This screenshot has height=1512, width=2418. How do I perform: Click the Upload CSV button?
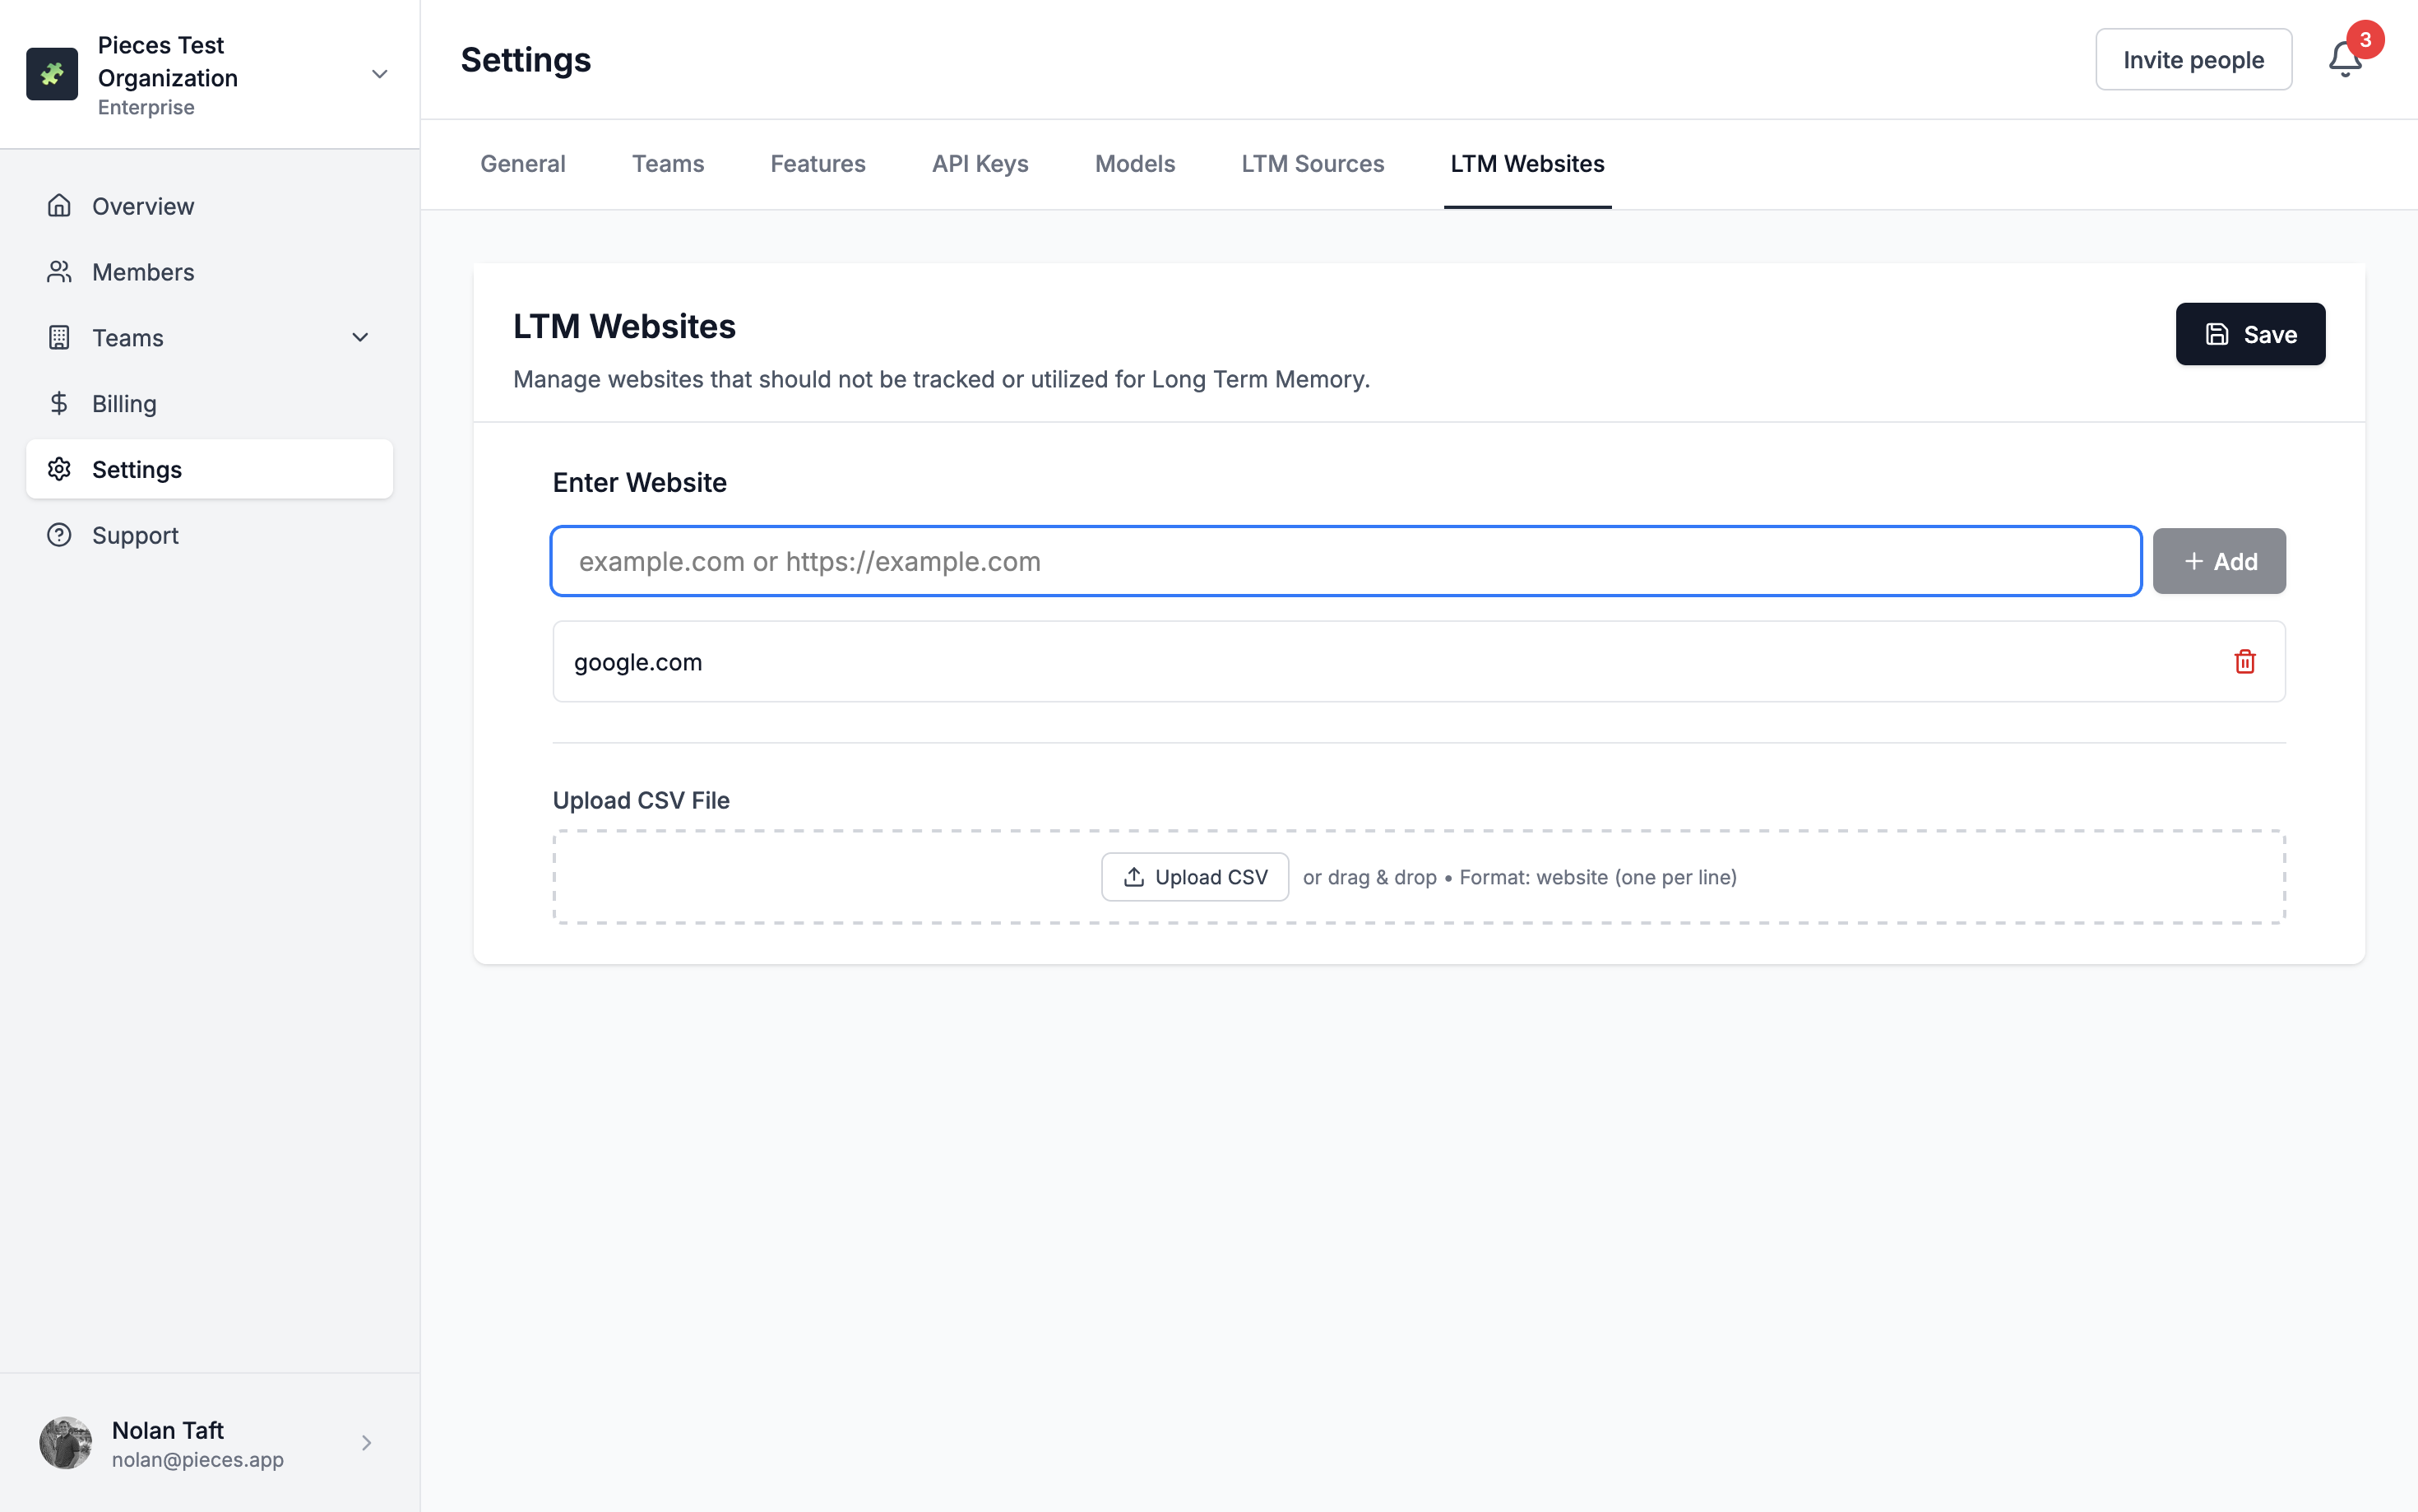[1194, 877]
